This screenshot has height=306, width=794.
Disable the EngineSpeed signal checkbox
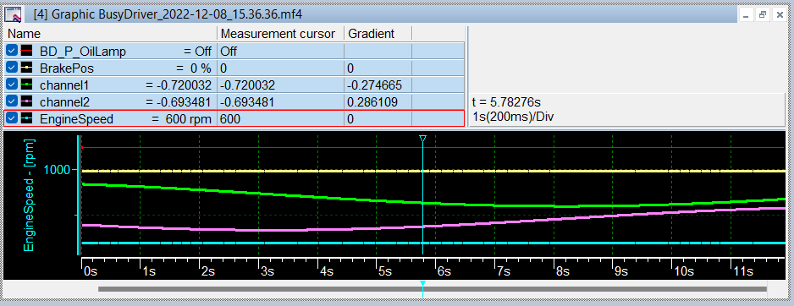point(12,118)
